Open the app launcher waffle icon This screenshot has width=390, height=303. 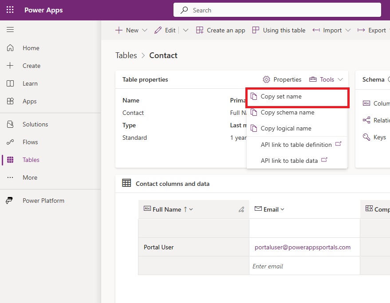tap(10, 10)
